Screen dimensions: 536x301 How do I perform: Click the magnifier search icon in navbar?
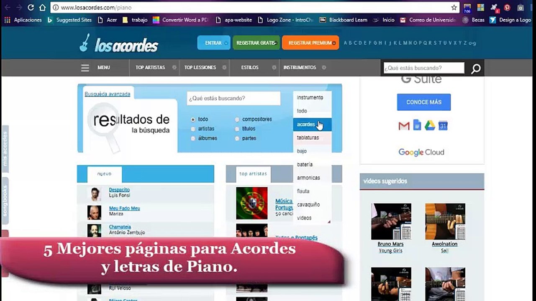[476, 69]
